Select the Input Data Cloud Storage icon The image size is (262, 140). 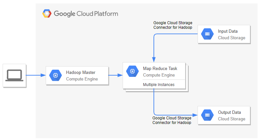pos(207,34)
